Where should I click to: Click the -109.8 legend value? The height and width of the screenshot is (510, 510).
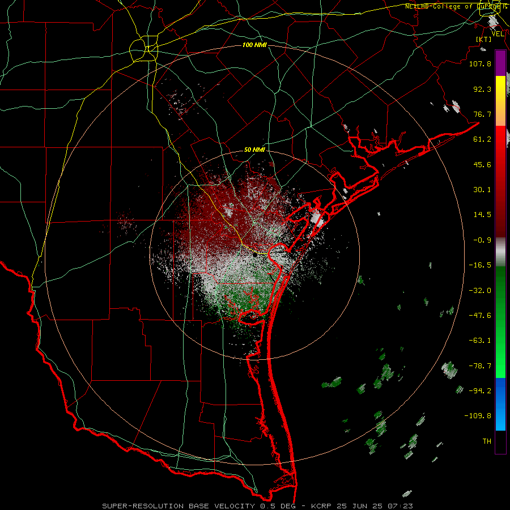pyautogui.click(x=478, y=416)
